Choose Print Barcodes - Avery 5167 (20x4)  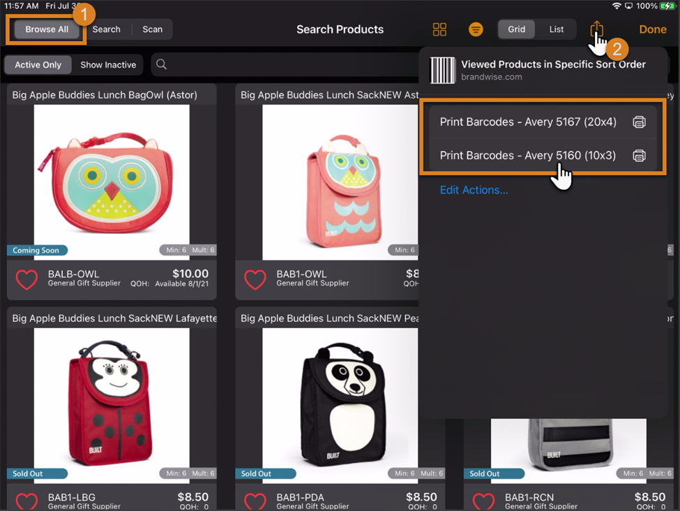coord(543,122)
